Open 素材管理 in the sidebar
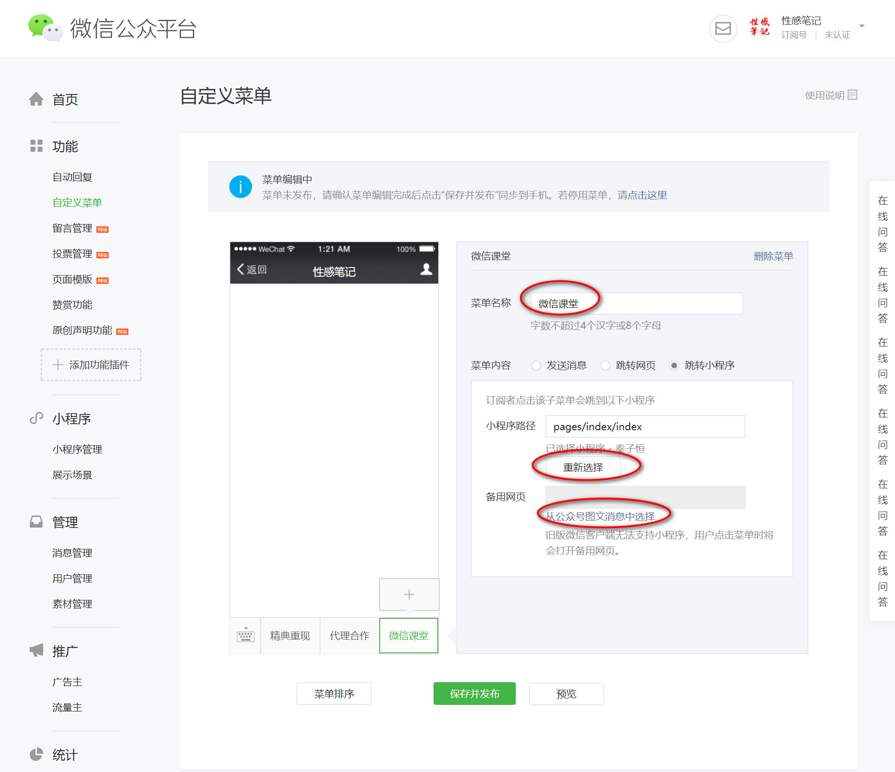895x772 pixels. coord(72,604)
